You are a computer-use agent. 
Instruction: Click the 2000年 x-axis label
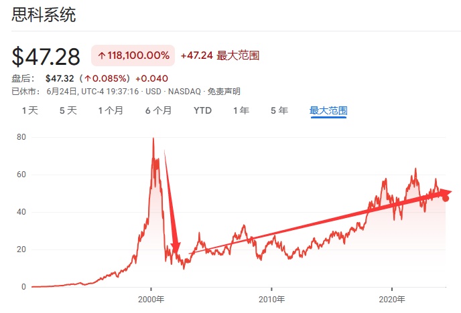click(150, 298)
